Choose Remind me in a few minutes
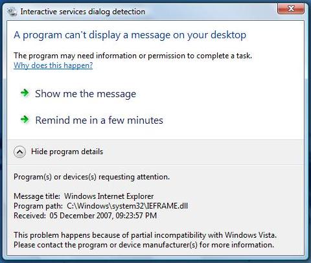The image size is (311, 263). point(99,120)
